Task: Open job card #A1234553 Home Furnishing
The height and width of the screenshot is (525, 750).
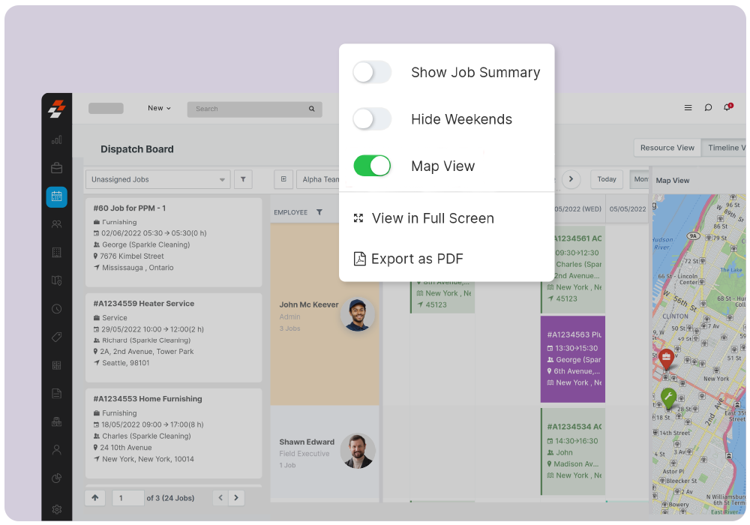Action: coord(174,433)
